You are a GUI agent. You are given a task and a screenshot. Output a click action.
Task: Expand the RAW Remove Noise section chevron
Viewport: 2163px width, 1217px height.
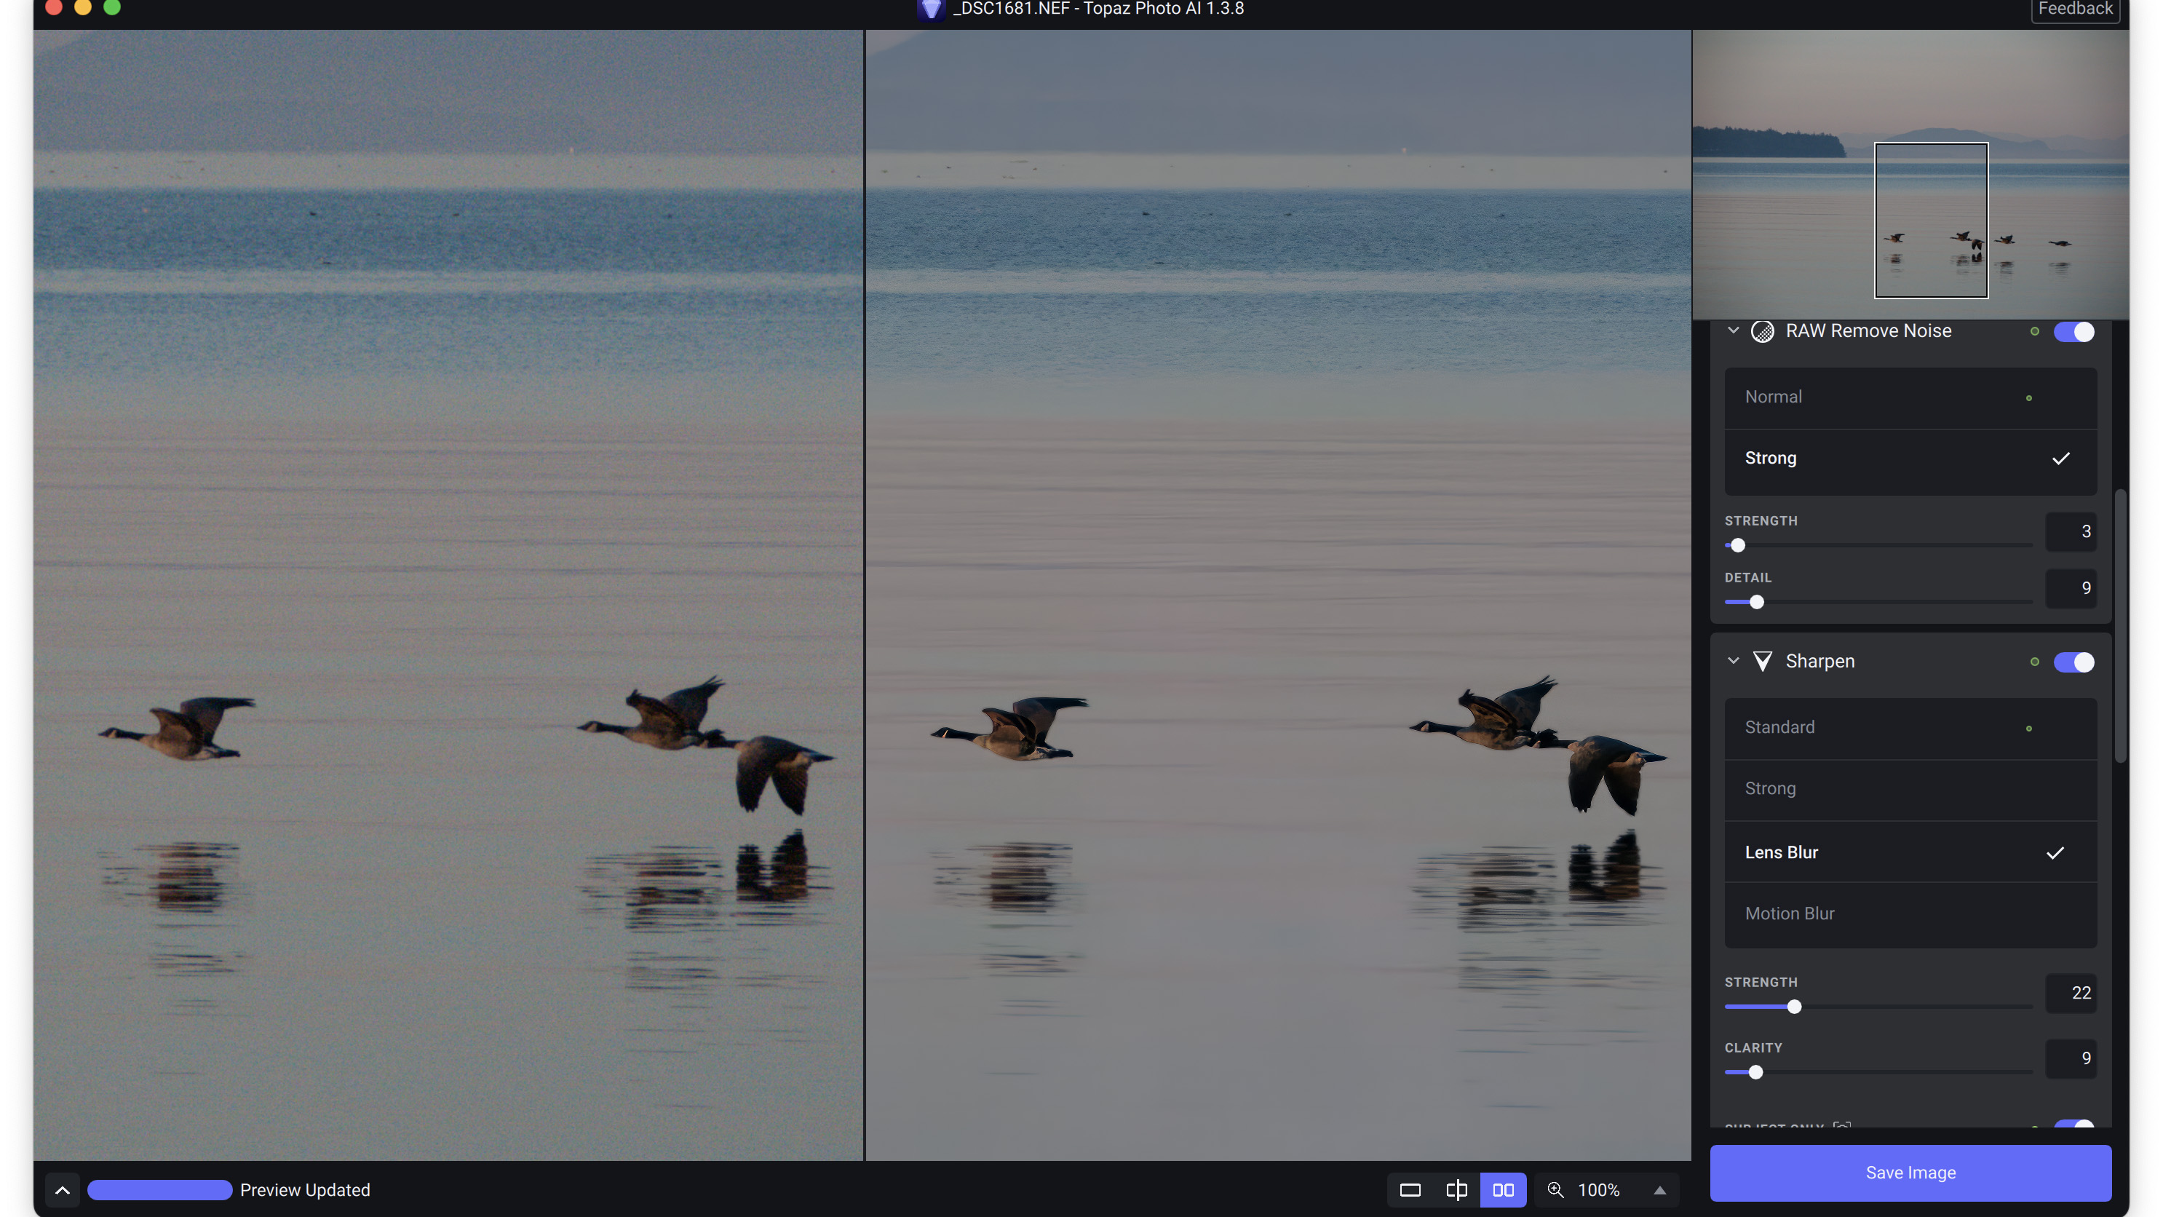tap(1734, 331)
